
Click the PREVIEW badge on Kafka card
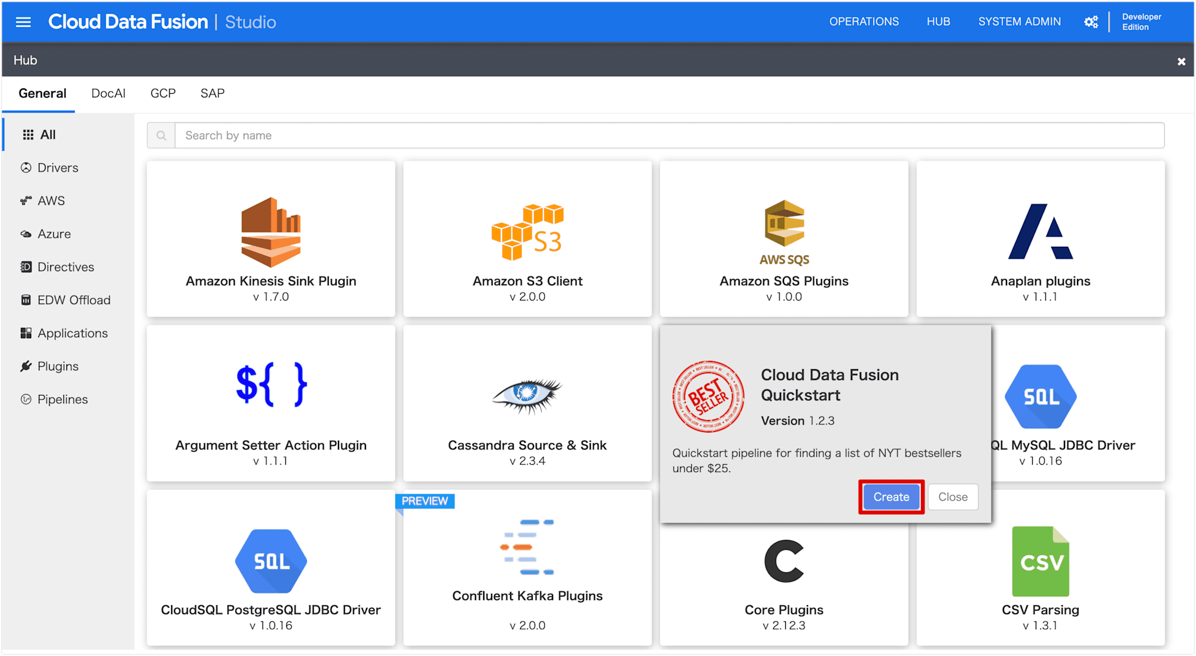pyautogui.click(x=425, y=501)
